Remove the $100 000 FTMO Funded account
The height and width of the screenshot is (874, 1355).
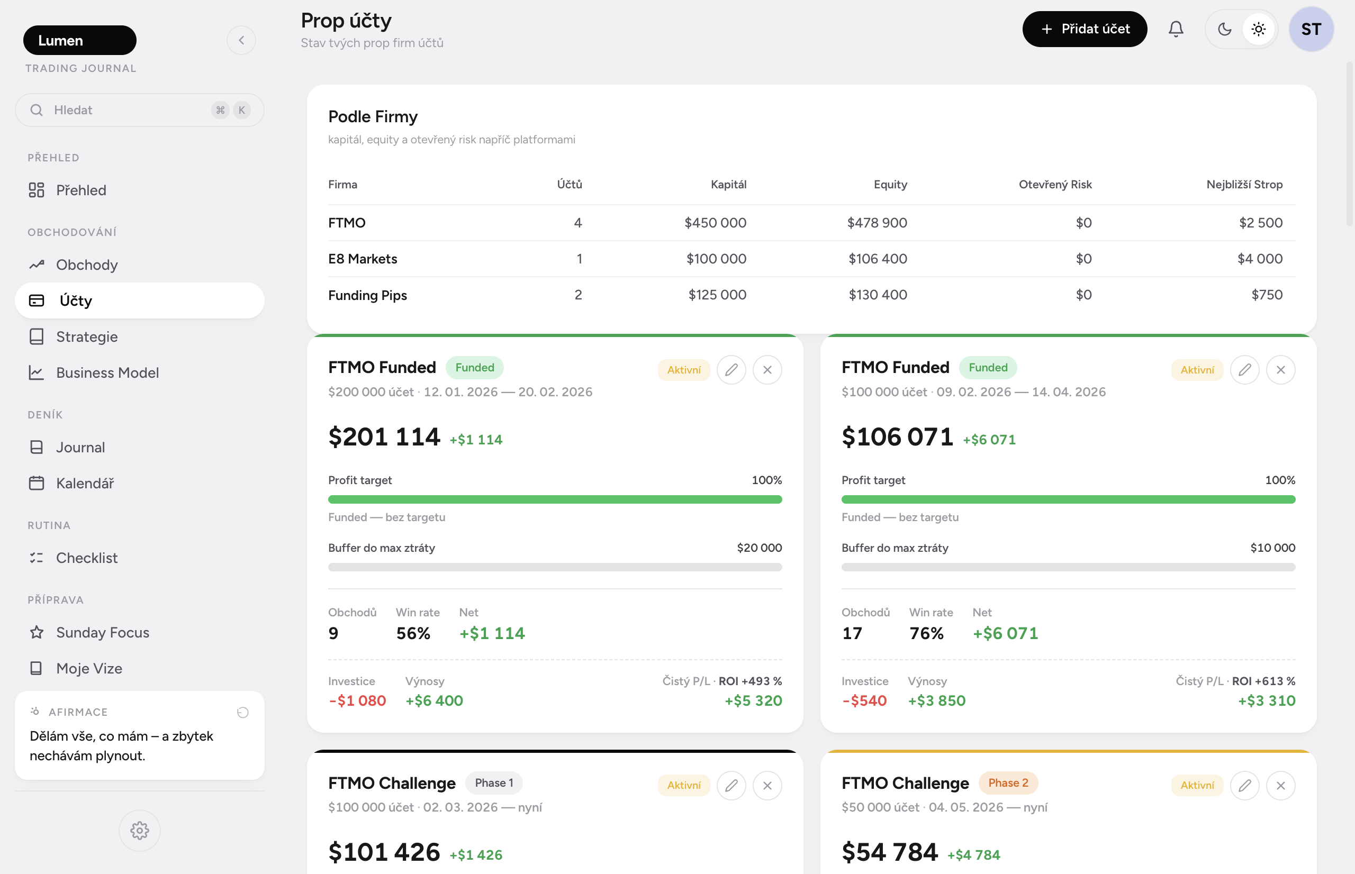pos(1281,370)
